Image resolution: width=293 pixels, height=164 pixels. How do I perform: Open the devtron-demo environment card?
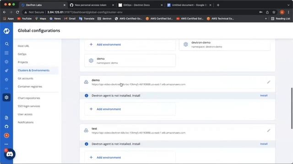click(225, 45)
